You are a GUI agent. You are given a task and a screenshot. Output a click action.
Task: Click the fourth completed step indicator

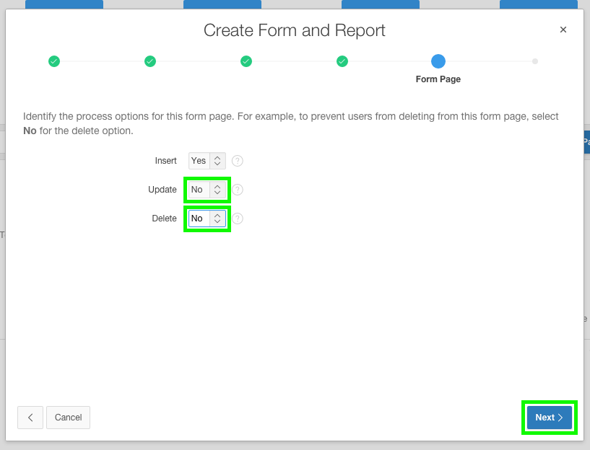point(342,61)
